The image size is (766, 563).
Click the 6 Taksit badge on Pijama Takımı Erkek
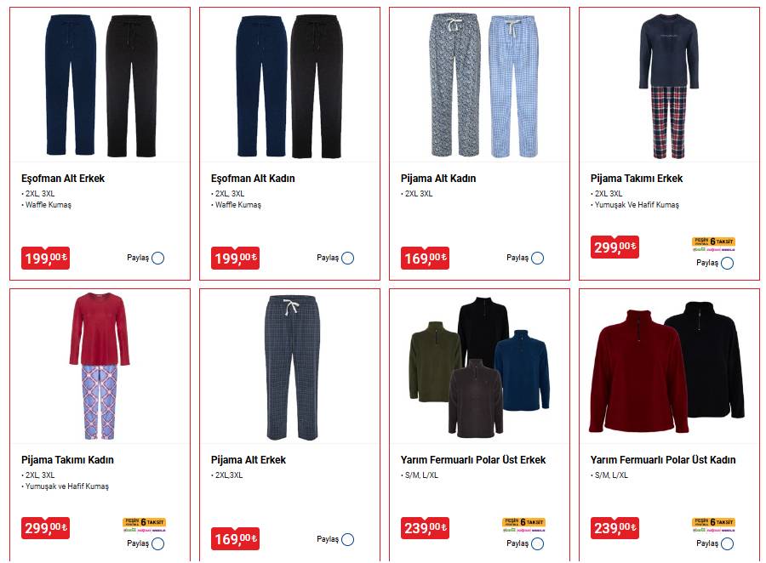pyautogui.click(x=714, y=244)
